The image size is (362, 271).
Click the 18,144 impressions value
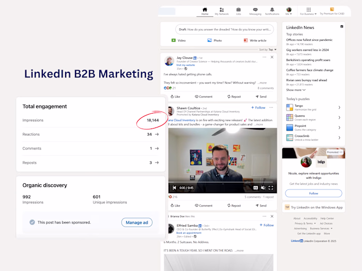pos(153,120)
